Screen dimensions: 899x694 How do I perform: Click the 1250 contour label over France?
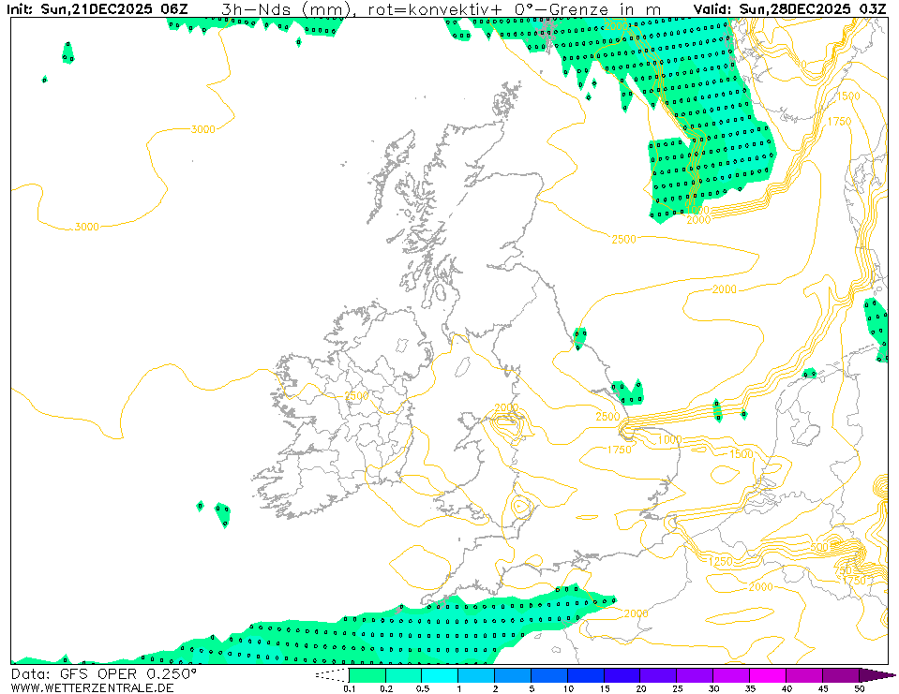point(720,561)
